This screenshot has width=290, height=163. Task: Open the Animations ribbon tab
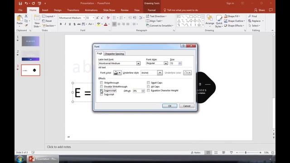coord(91,10)
